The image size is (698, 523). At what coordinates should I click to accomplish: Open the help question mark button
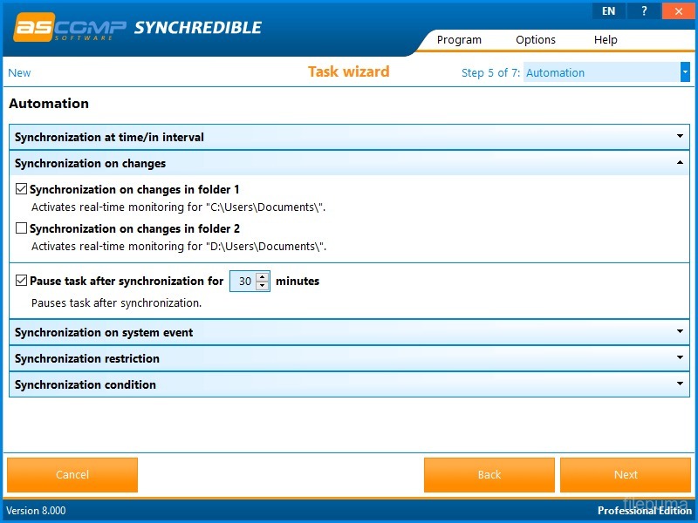(x=644, y=11)
